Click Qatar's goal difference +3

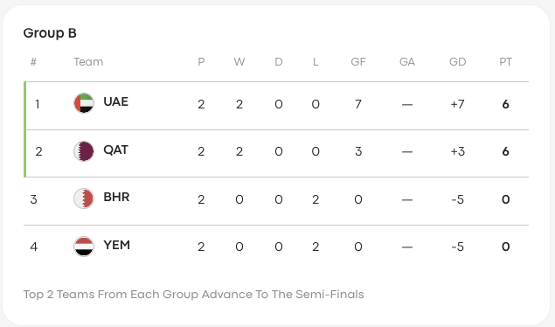[x=457, y=151]
